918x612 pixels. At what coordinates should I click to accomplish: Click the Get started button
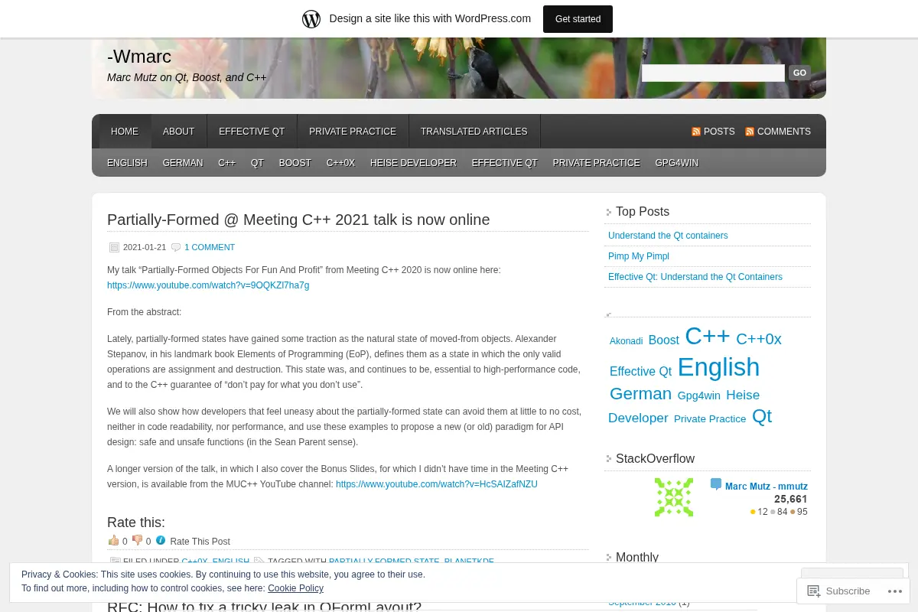point(578,19)
